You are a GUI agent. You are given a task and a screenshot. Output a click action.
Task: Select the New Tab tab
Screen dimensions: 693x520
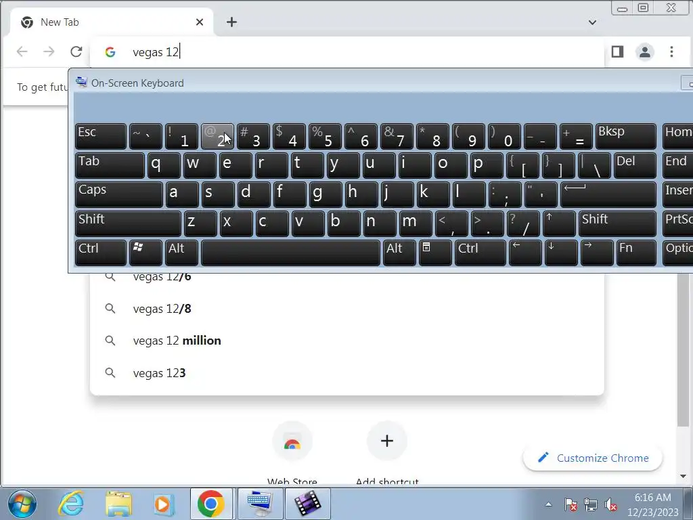click(x=112, y=22)
